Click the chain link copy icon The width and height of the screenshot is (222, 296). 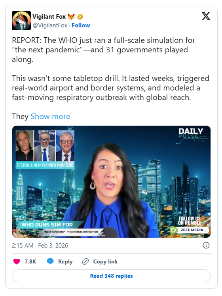tap(85, 261)
